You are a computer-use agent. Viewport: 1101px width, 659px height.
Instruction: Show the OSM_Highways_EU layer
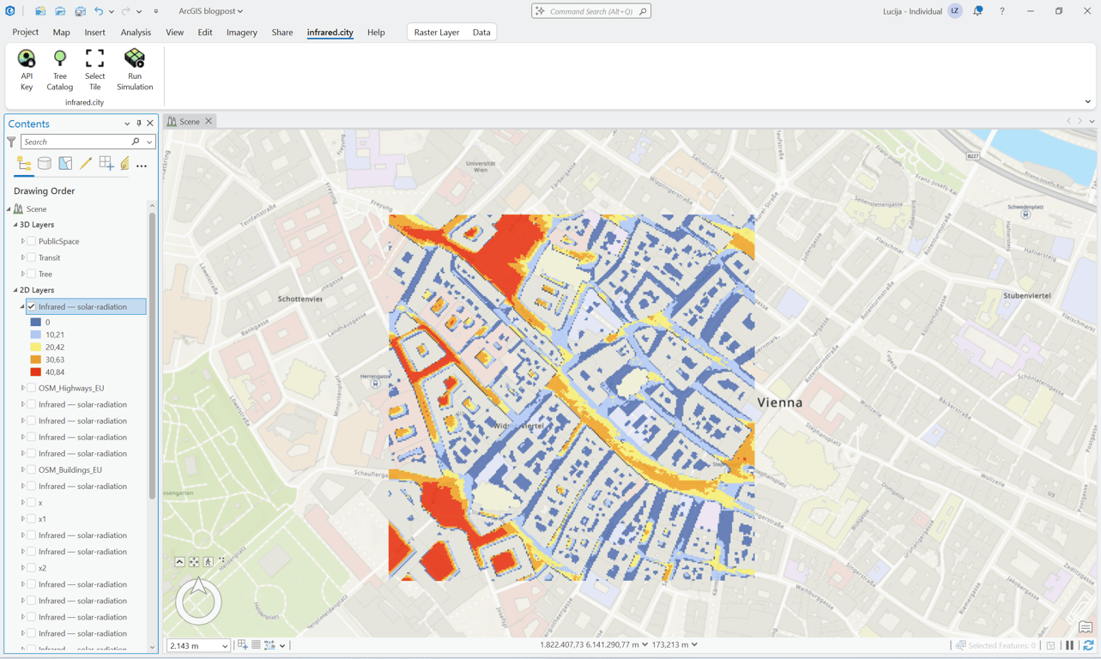[x=32, y=388]
